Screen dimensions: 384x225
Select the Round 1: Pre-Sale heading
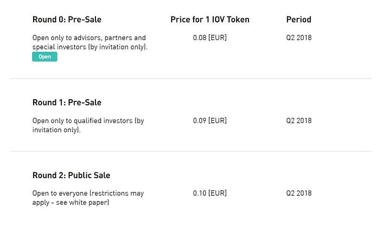(x=67, y=102)
